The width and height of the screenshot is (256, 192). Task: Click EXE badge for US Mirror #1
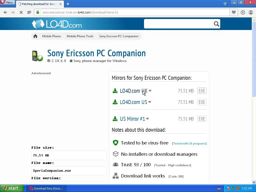(202, 119)
